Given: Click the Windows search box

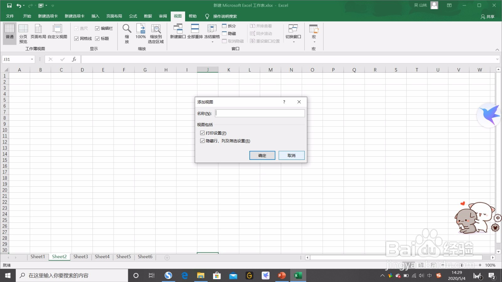Looking at the screenshot, I should click(72, 275).
